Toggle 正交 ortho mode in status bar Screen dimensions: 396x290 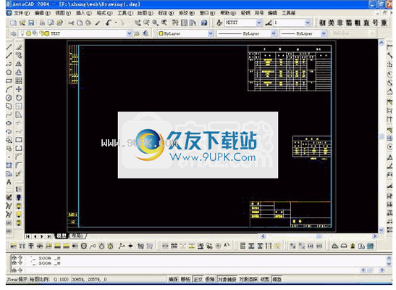click(x=198, y=279)
